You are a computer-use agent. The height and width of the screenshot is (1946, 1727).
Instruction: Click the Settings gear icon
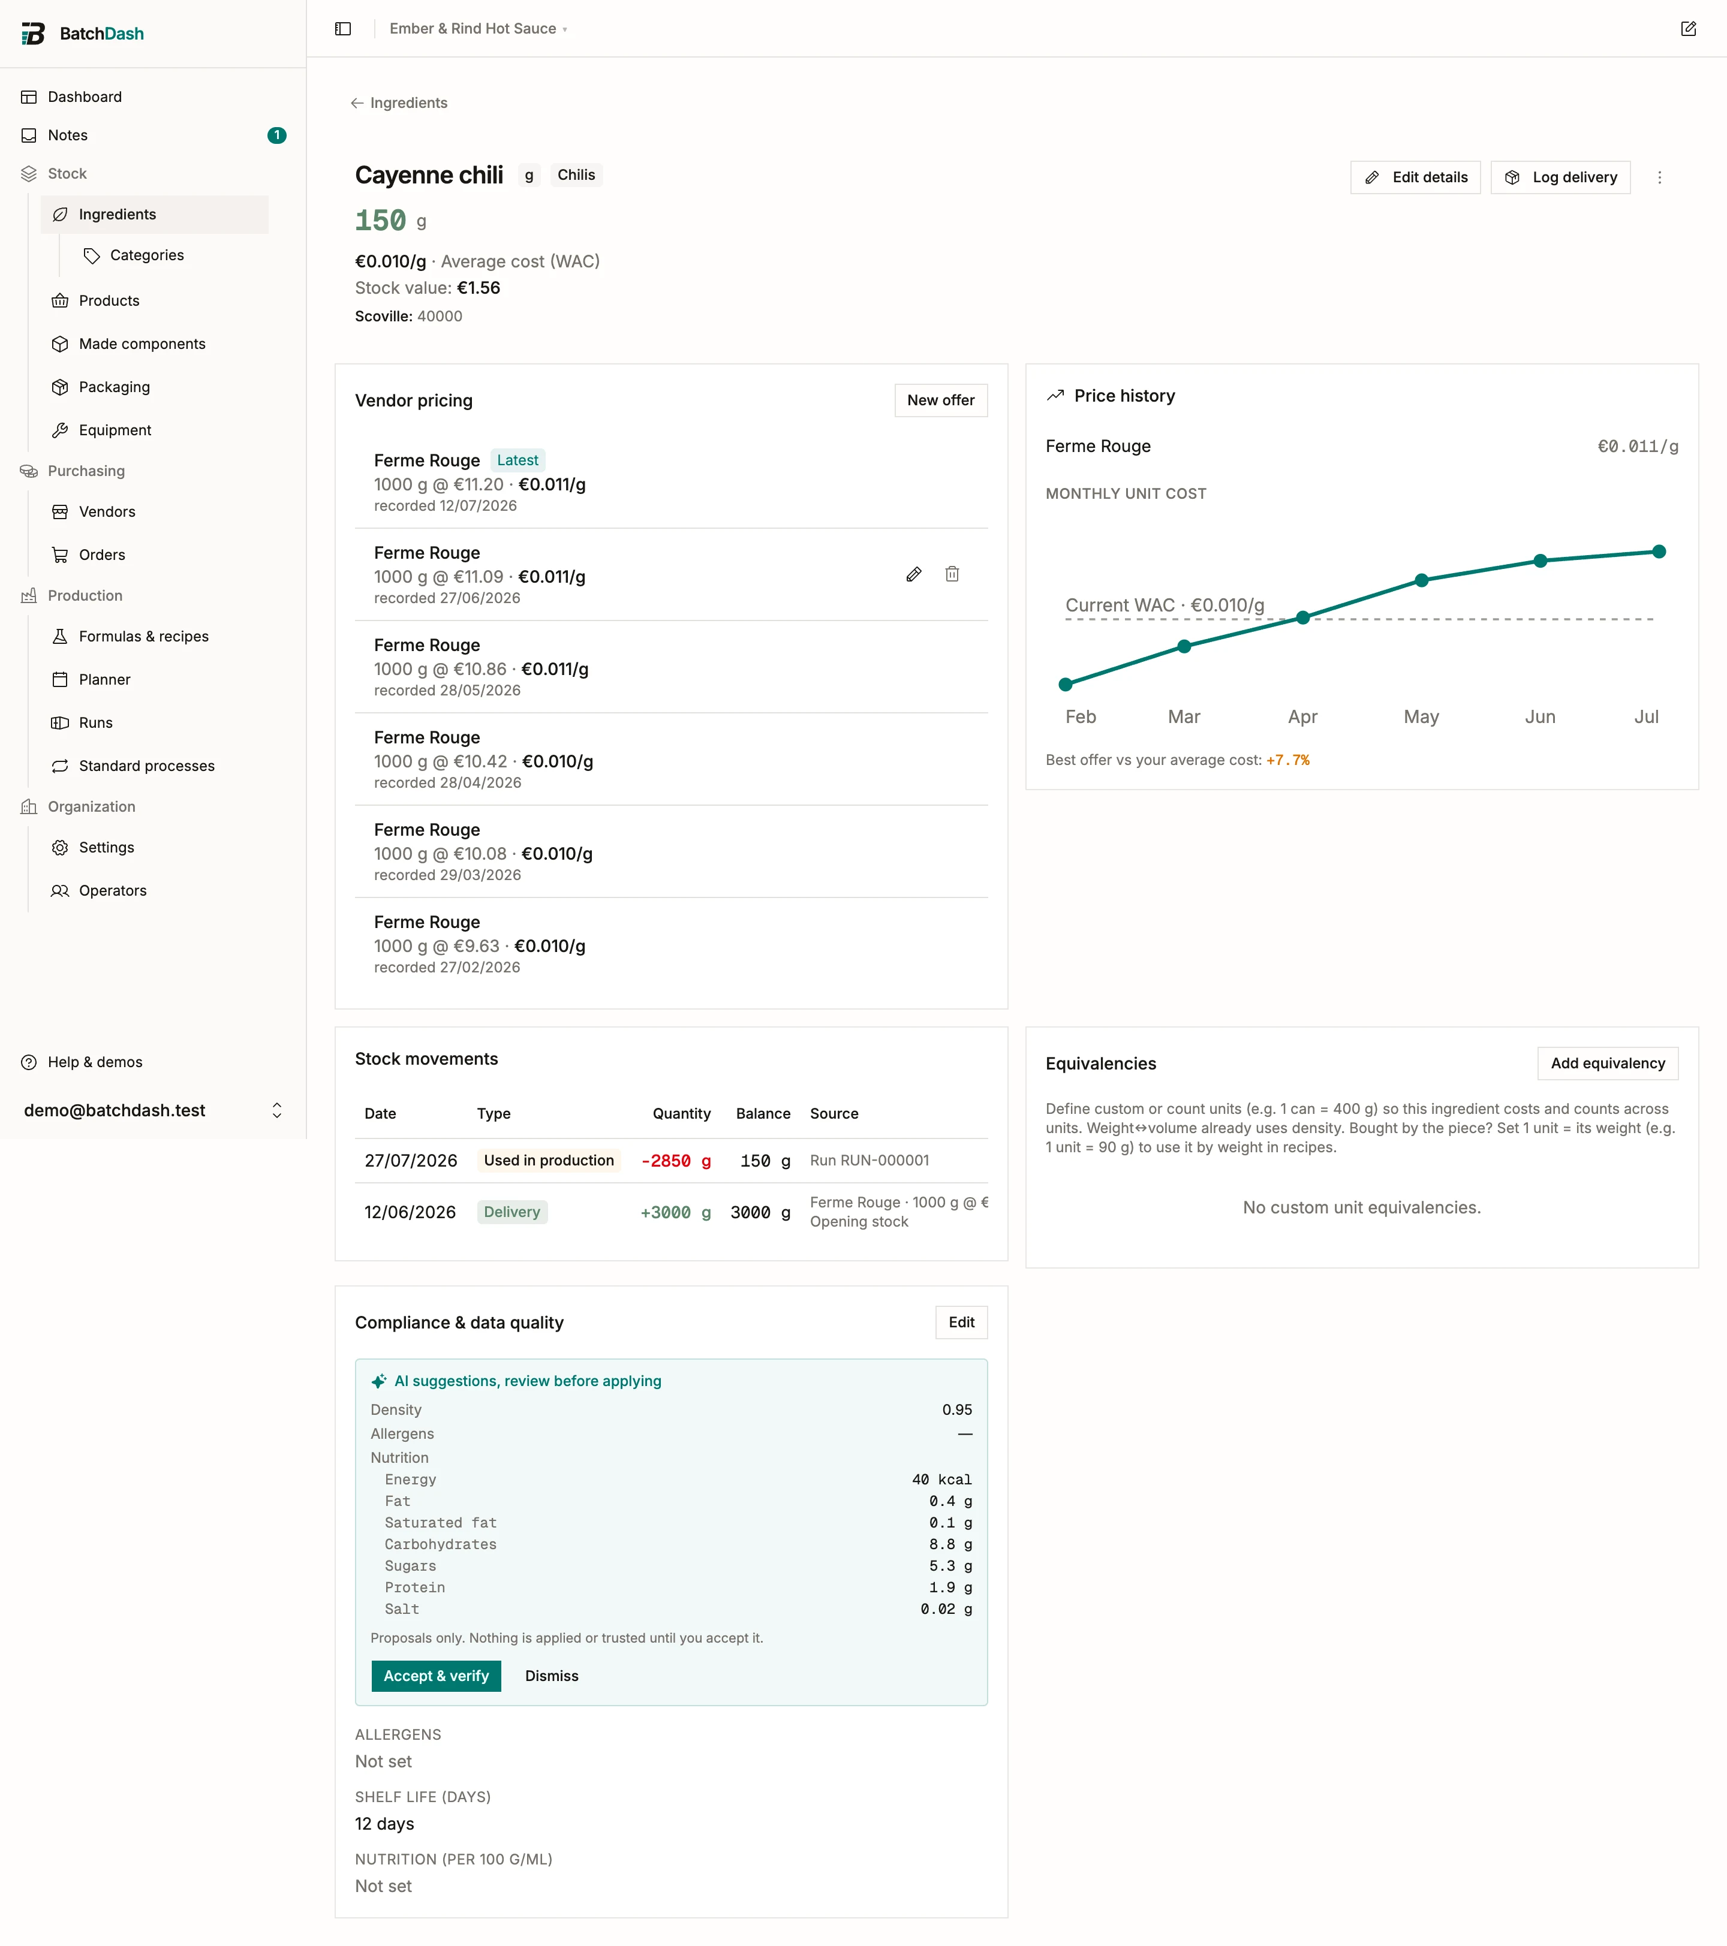[x=60, y=847]
